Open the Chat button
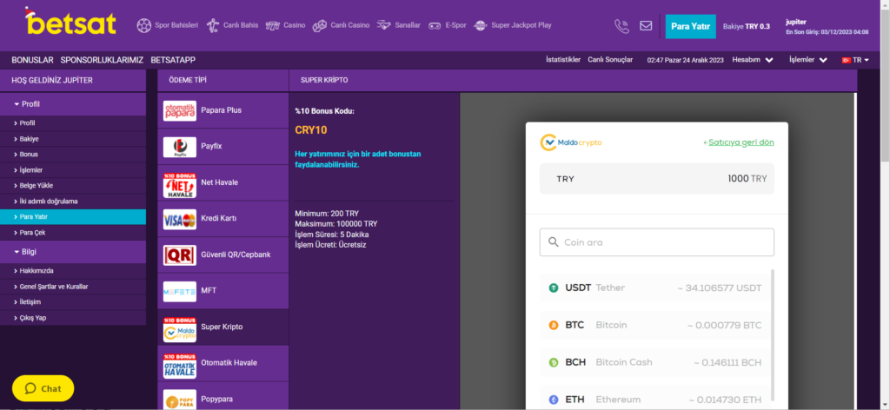This screenshot has height=410, width=890. click(x=43, y=388)
